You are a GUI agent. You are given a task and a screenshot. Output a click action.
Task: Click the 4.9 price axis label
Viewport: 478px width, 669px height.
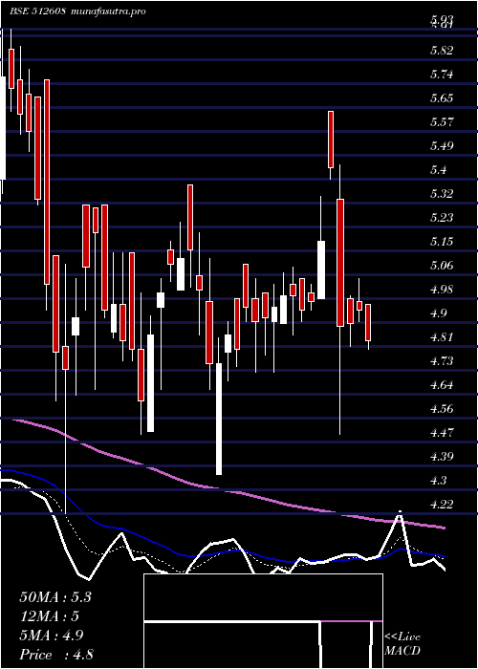pos(439,313)
